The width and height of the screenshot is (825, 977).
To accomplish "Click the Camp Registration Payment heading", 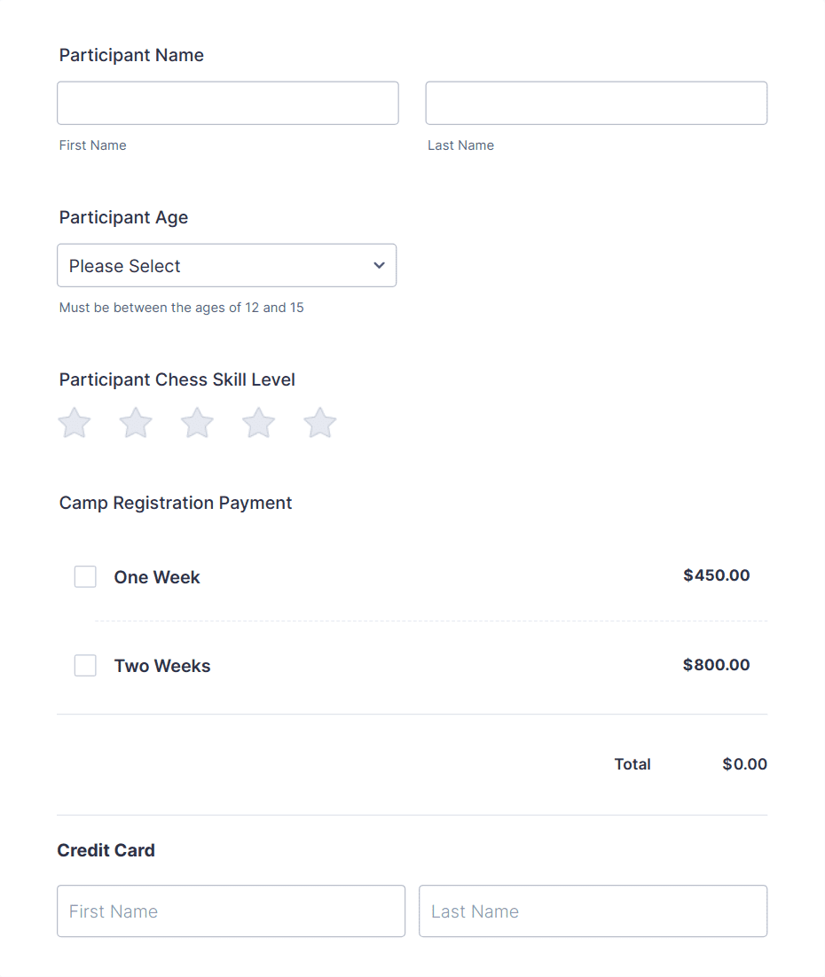I will click(175, 503).
